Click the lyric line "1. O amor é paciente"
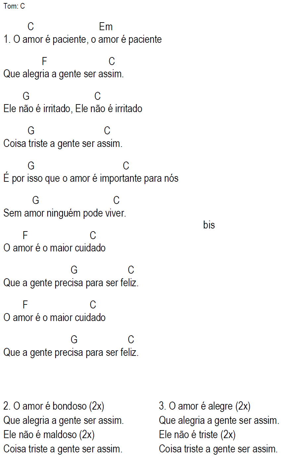281x459 pixels. click(x=82, y=39)
